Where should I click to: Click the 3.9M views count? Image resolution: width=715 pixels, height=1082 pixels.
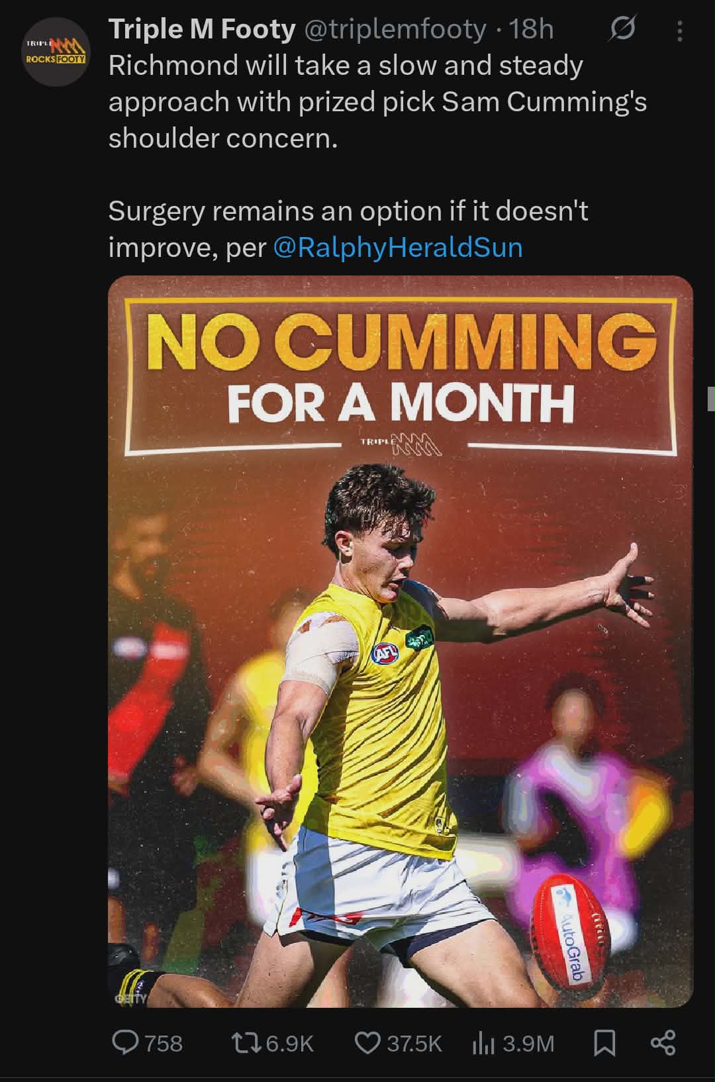[x=528, y=1044]
